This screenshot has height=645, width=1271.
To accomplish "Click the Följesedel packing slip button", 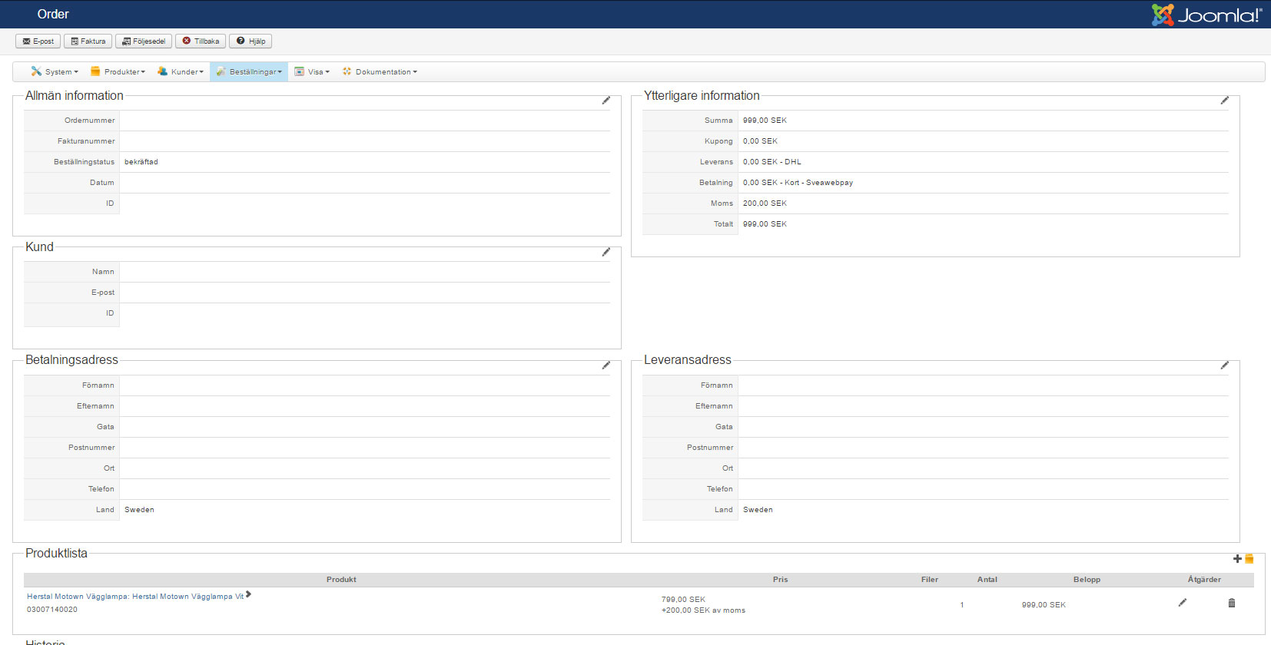I will coord(144,41).
